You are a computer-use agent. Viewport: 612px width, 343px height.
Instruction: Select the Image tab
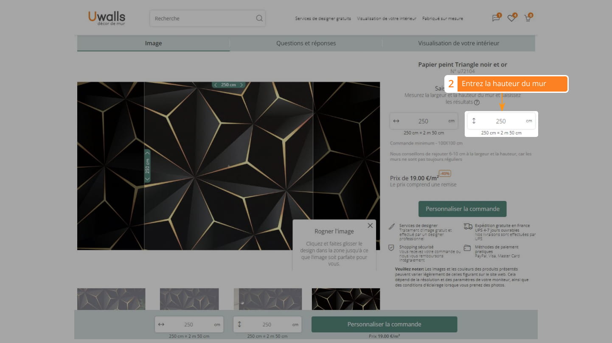(153, 43)
